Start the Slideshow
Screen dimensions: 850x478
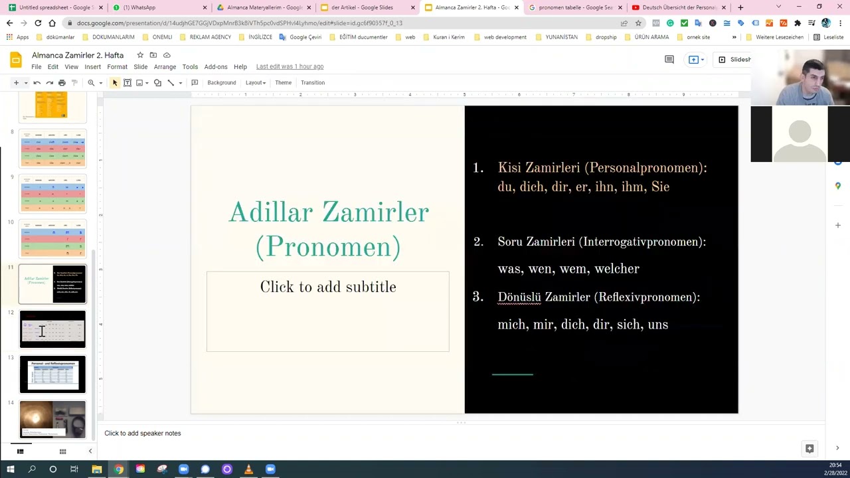coord(734,60)
